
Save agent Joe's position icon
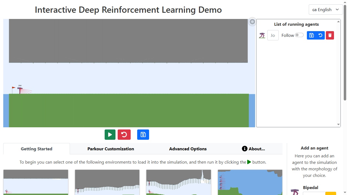click(x=311, y=35)
